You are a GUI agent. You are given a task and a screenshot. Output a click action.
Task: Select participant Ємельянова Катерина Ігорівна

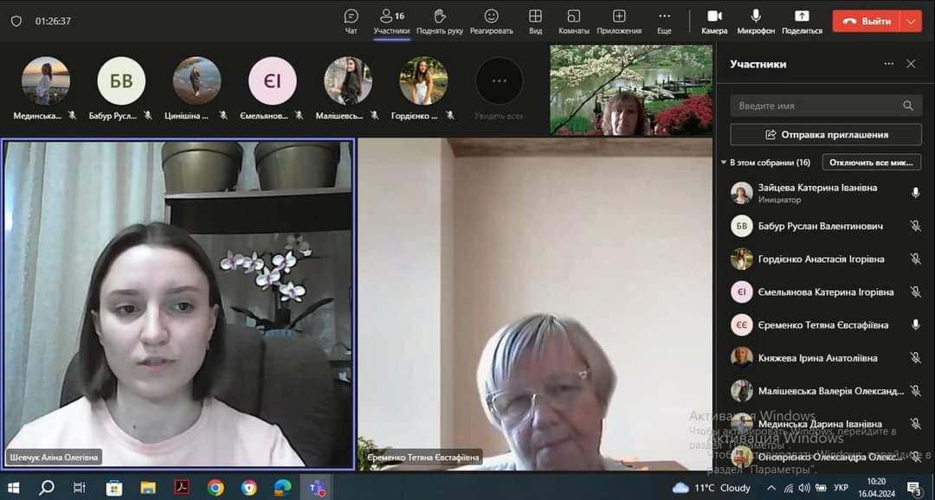point(826,292)
